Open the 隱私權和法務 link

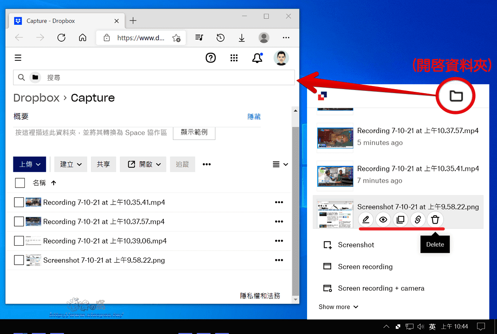pos(261,295)
